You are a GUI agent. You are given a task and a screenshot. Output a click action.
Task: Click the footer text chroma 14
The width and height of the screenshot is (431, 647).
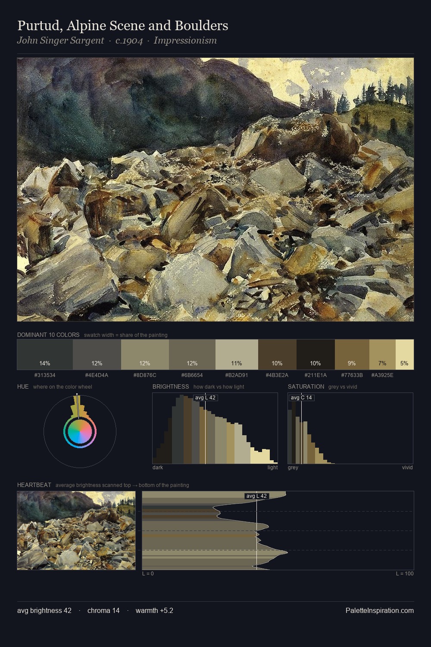tap(103, 610)
